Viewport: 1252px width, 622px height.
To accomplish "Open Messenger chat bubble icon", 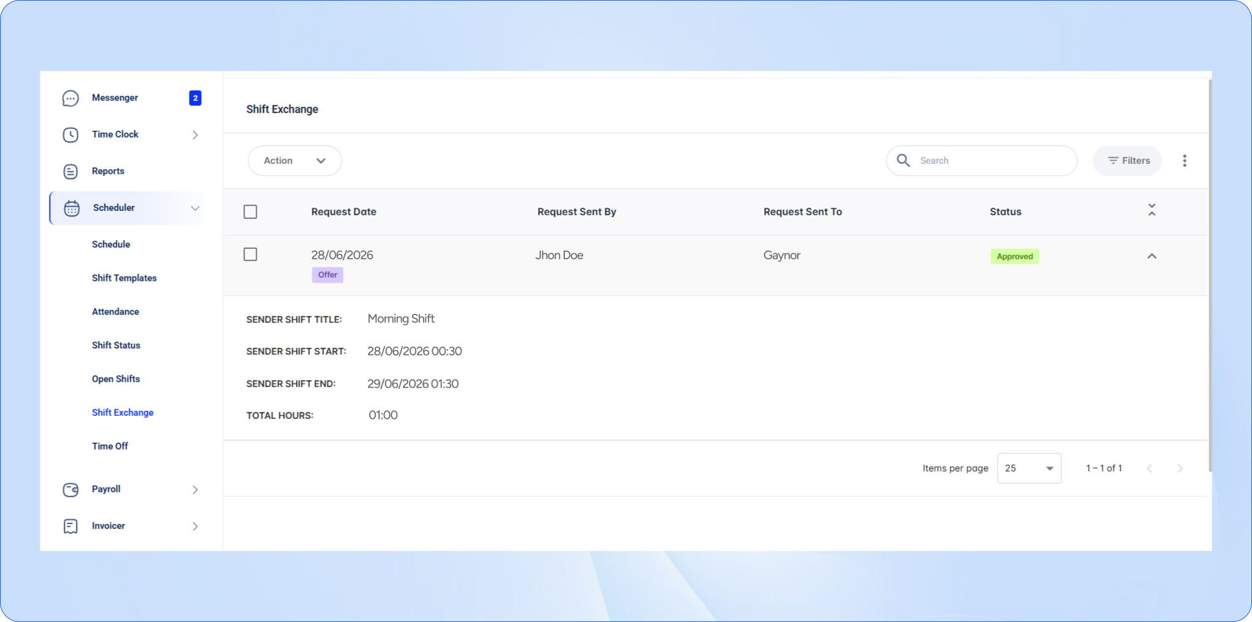I will pyautogui.click(x=70, y=98).
